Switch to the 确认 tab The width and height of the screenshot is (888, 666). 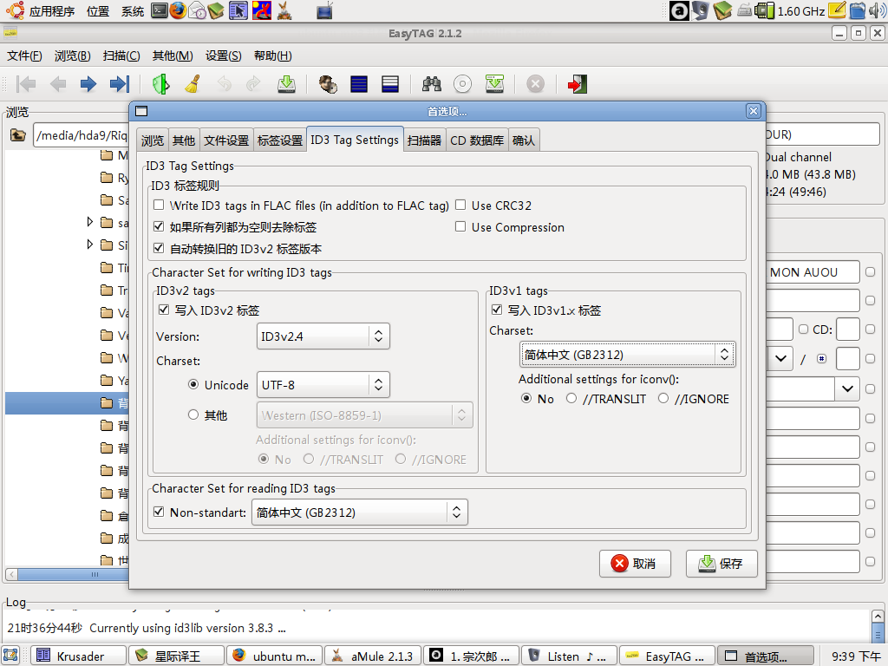[523, 140]
